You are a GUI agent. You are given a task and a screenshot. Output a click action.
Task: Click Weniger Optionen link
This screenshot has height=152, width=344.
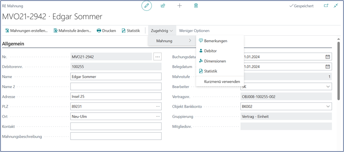(x=194, y=31)
